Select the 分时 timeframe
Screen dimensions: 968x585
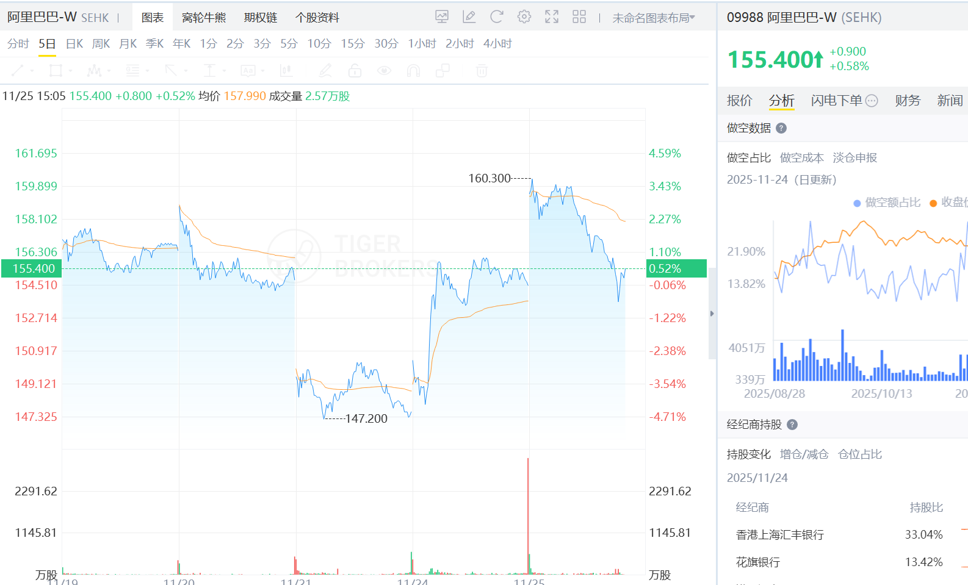click(x=18, y=44)
